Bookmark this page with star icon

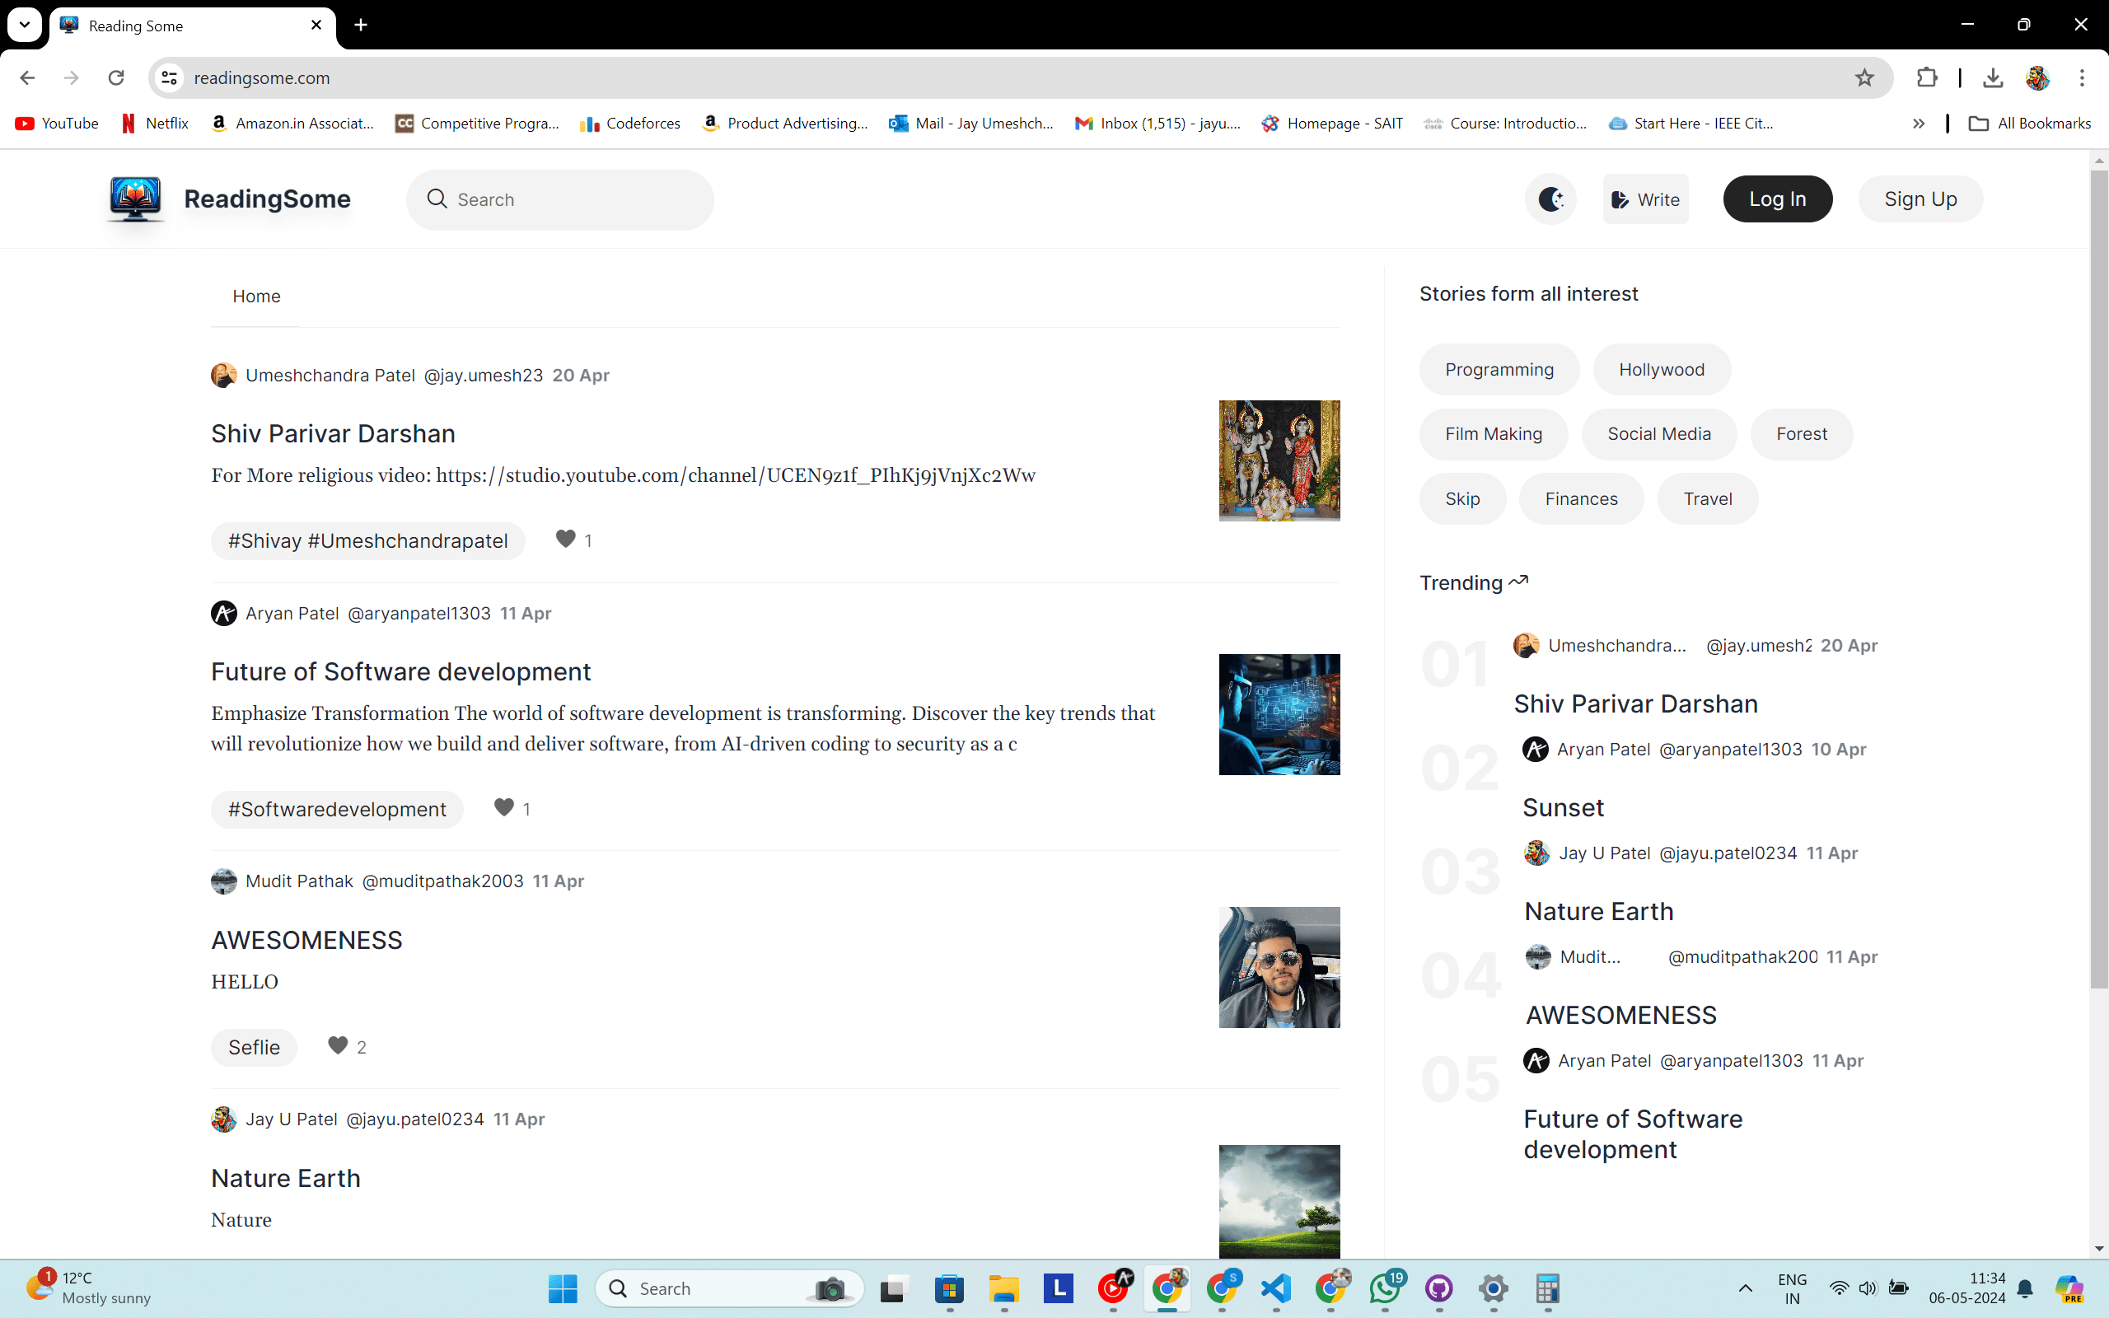pyautogui.click(x=1864, y=77)
